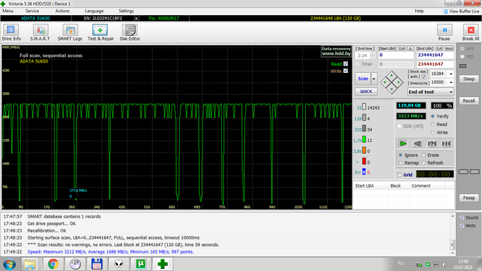Click the Break All icon
The width and height of the screenshot is (482, 271).
(470, 32)
